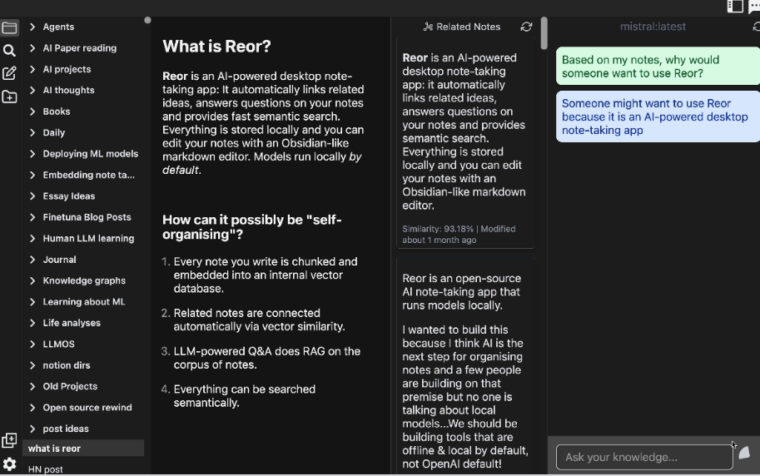
Task: Open the search magnifier icon
Action: coord(9,51)
